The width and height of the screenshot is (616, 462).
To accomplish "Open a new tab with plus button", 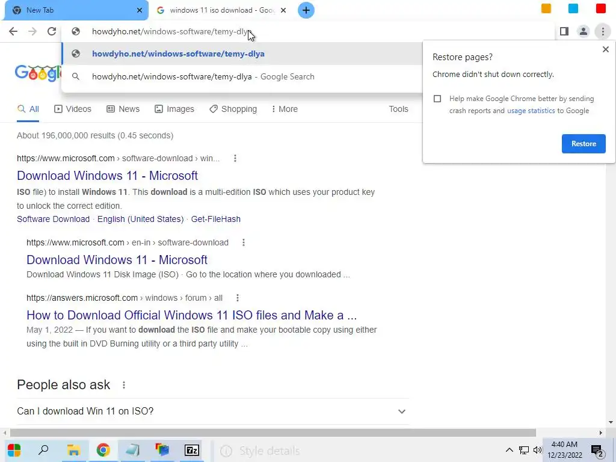I will pyautogui.click(x=306, y=10).
